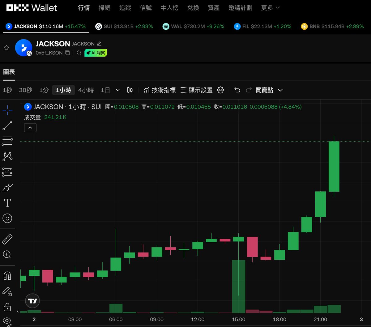Click the tall 15:00 volume bar
Viewport: 371px width, 327px height.
(x=239, y=287)
